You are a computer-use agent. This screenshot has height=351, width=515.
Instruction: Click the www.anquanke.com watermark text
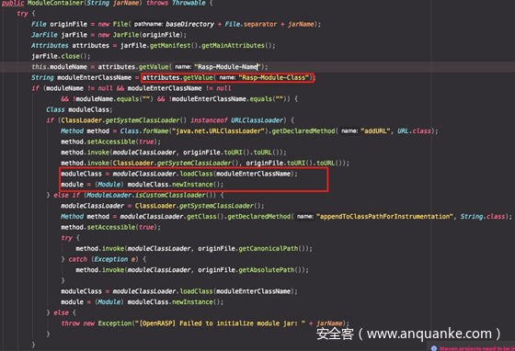(x=429, y=334)
